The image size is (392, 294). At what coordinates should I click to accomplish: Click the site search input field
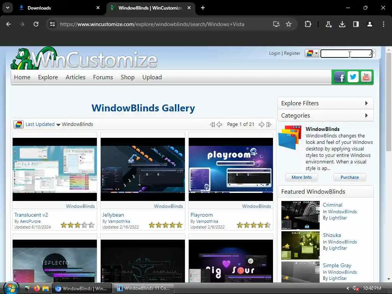346,53
